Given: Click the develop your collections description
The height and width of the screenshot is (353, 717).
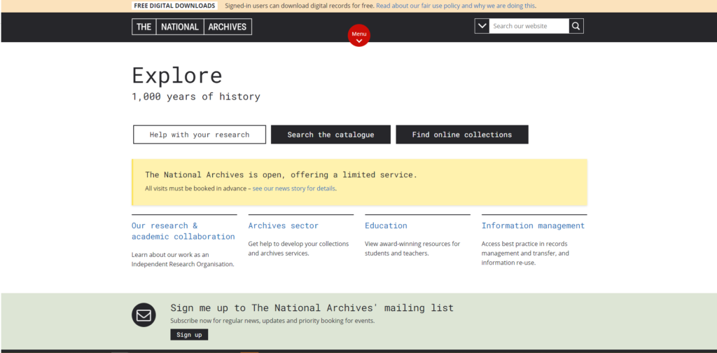Looking at the screenshot, I should click(298, 248).
